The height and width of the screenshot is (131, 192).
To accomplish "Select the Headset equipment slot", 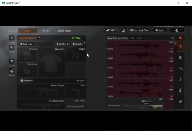I will (75, 55).
